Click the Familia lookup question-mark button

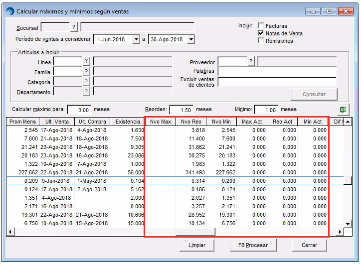[86, 72]
